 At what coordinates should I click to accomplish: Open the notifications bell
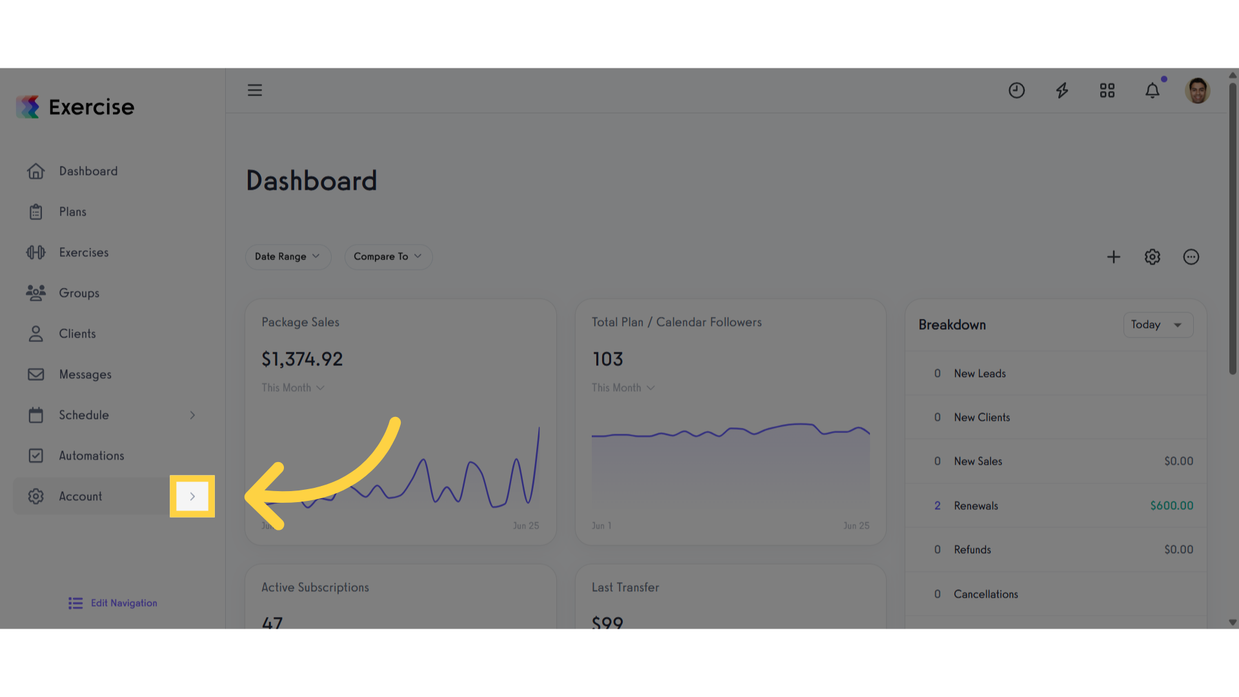point(1153,90)
